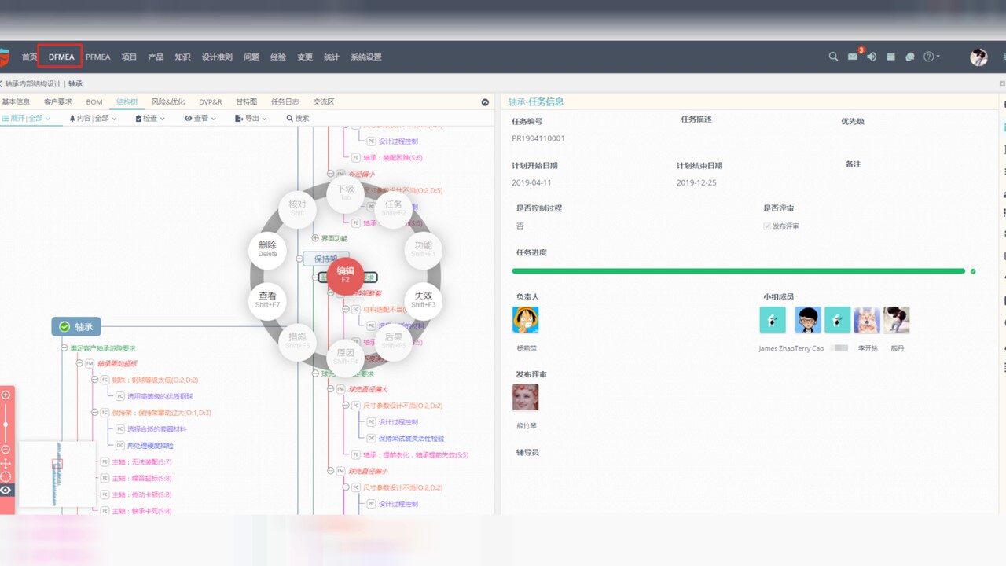The height and width of the screenshot is (566, 1006).
Task: Choose 失效 in radial menu
Action: click(x=423, y=300)
